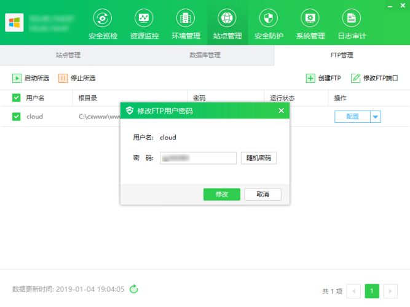Click the Windows logo tile
This screenshot has width=410, height=307.
pos(14,23)
